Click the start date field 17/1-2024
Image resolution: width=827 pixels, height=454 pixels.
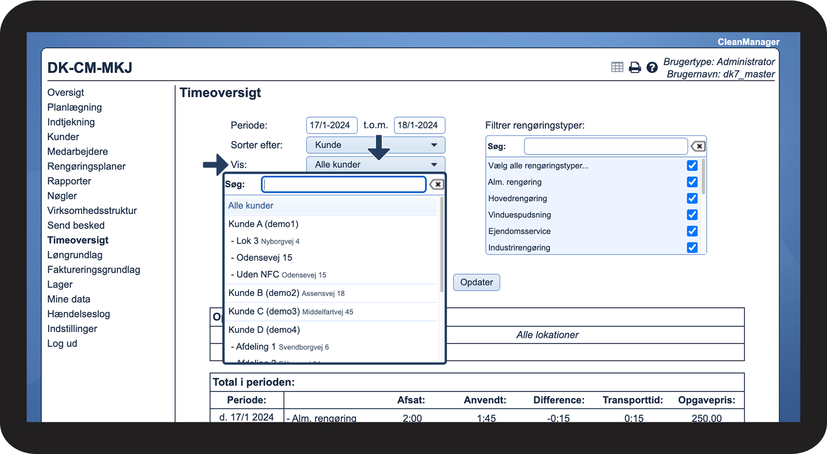pos(332,125)
